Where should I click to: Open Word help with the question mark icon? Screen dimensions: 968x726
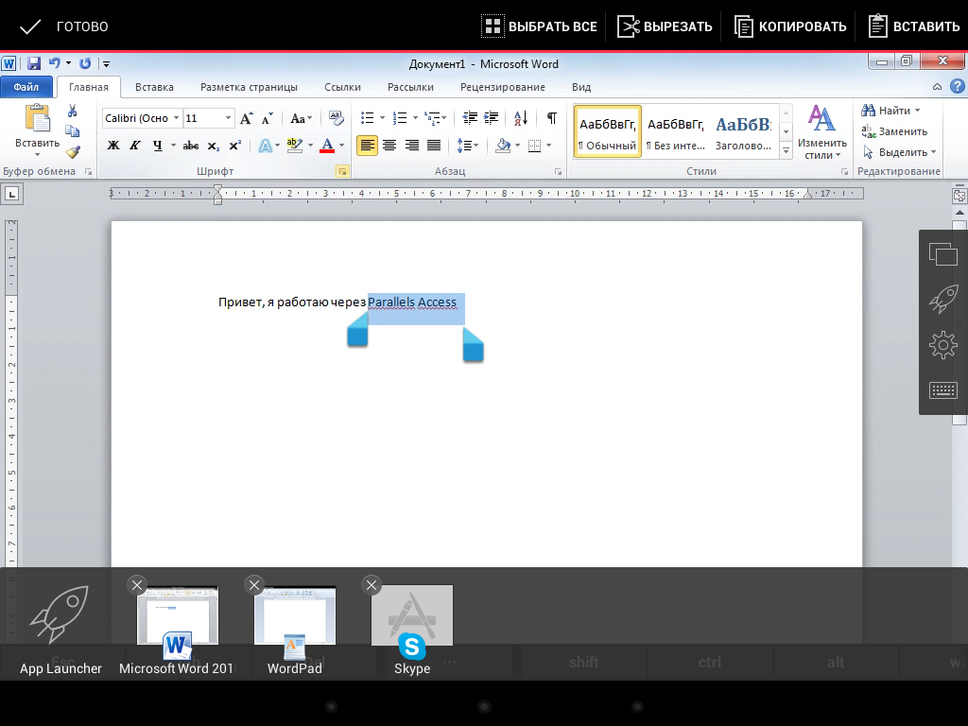point(957,86)
